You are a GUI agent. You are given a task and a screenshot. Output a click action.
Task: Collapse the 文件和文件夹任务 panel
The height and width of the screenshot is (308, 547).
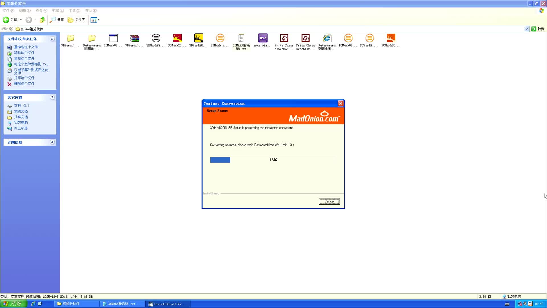52,39
